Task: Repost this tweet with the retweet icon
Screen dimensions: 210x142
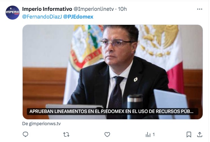Action: [66, 134]
